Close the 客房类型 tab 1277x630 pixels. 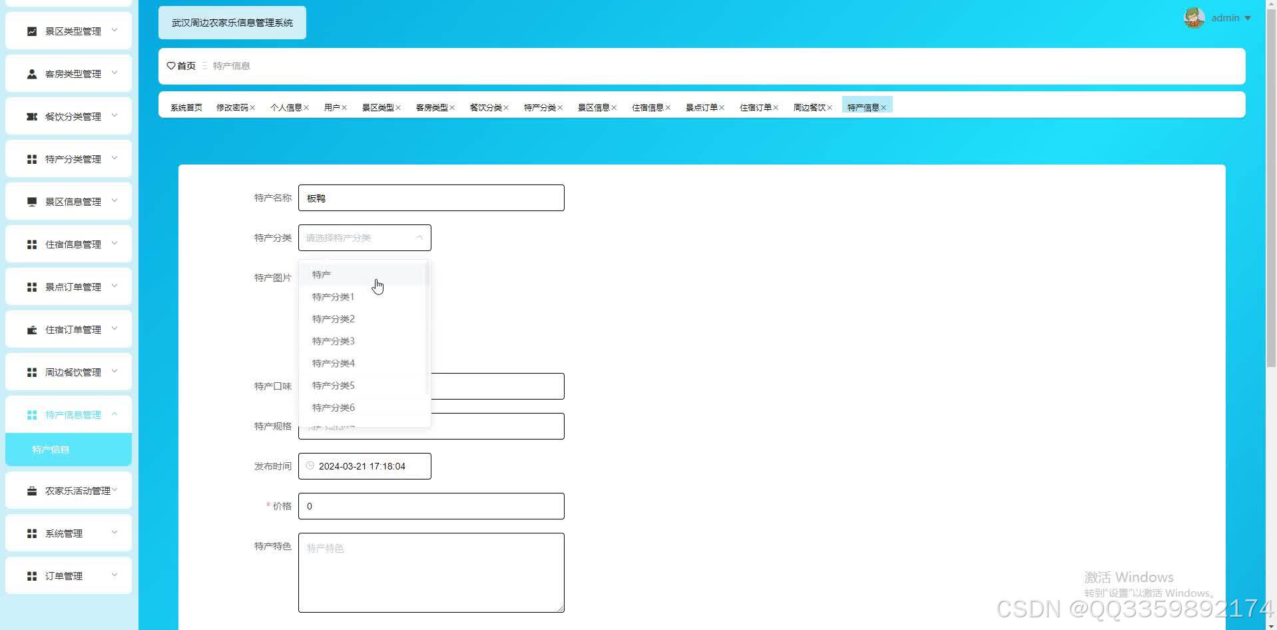coord(452,108)
